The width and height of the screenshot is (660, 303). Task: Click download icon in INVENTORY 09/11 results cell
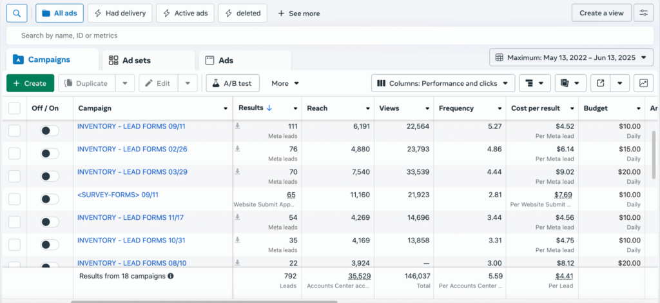238,126
